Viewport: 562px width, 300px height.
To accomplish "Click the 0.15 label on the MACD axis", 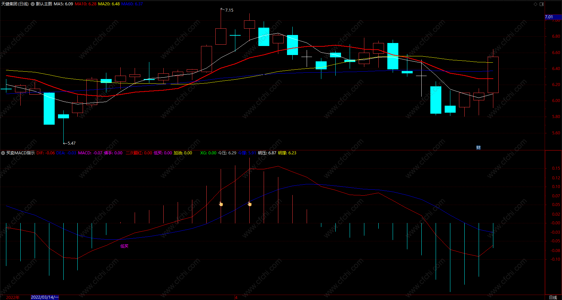I will coord(556,168).
